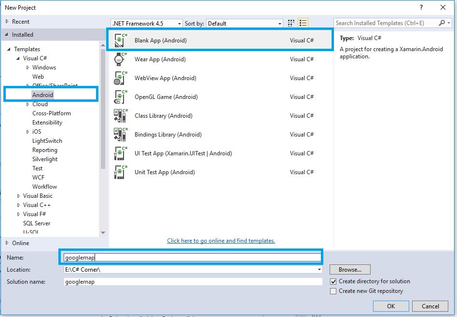Click the Browse... button
Image resolution: width=457 pixels, height=317 pixels.
point(350,270)
